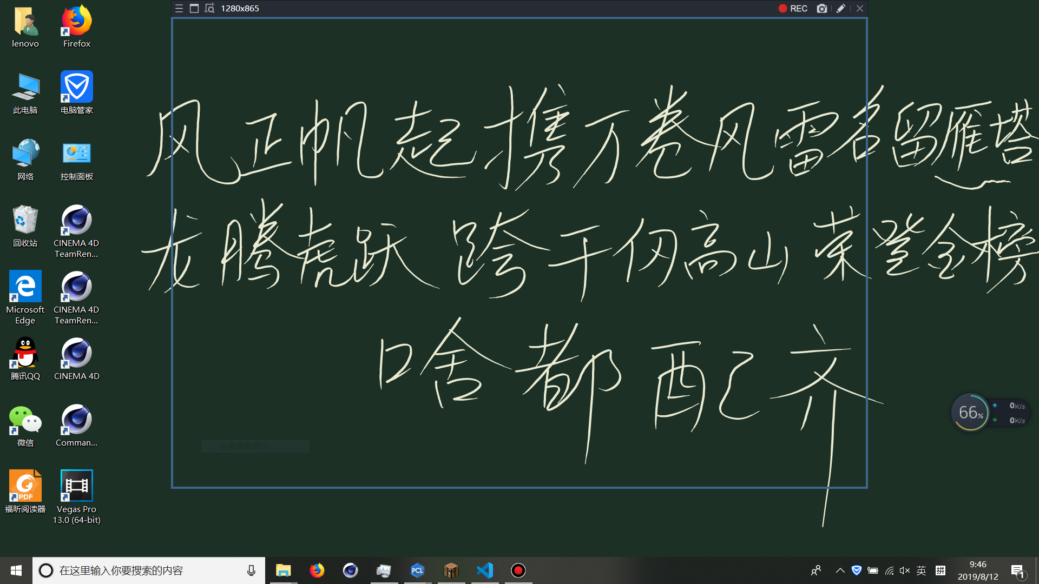The width and height of the screenshot is (1039, 584).
Task: Open the screen recorder taskbar icon
Action: pos(518,570)
